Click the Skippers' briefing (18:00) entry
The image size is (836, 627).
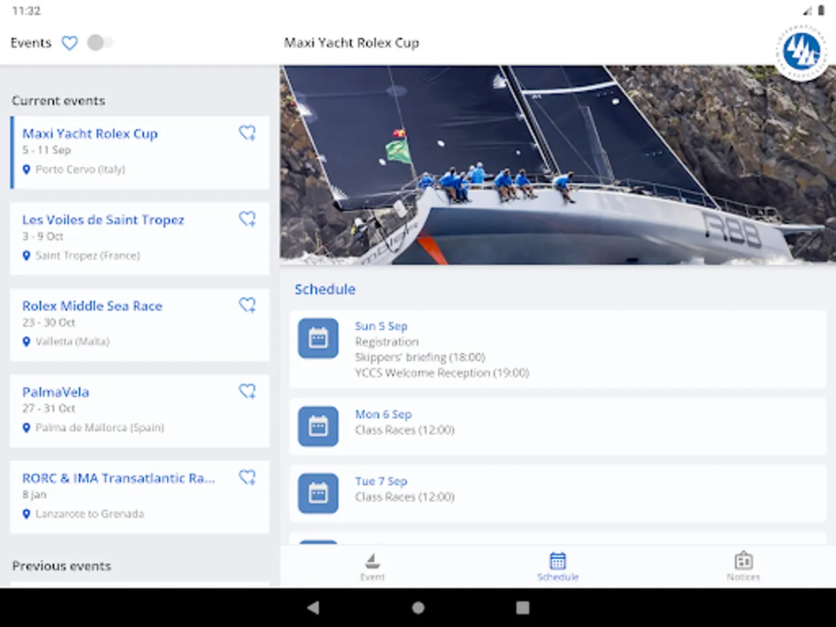[420, 357]
